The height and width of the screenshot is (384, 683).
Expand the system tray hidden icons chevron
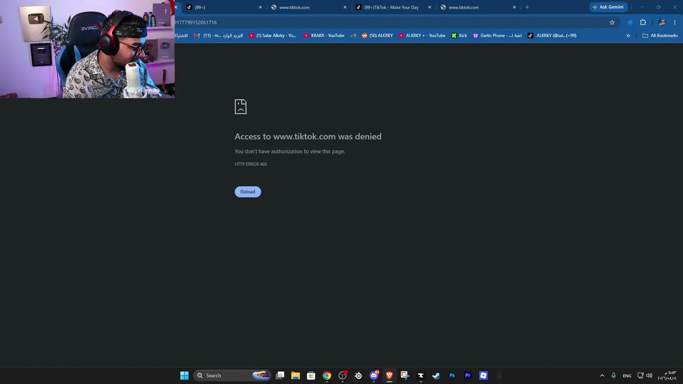coord(602,375)
